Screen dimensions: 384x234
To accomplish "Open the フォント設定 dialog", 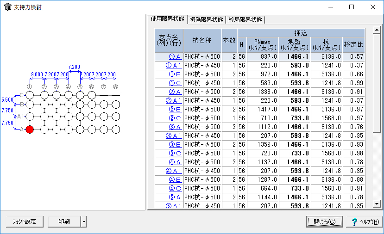I will click(x=25, y=222).
